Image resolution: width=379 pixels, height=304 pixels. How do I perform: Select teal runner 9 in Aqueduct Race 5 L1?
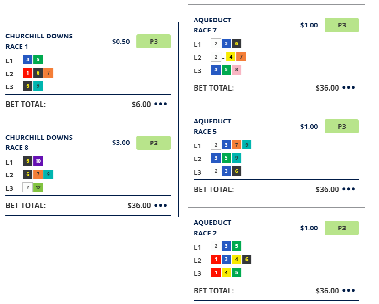pyautogui.click(x=247, y=145)
